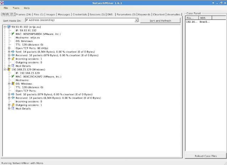The width and height of the screenshot is (227, 165).
Task: Switch to the Sessions (1) tab
Action: click(97, 14)
